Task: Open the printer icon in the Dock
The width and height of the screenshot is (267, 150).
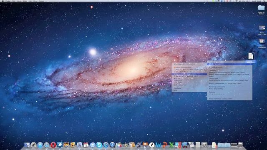Action: (x=191, y=145)
